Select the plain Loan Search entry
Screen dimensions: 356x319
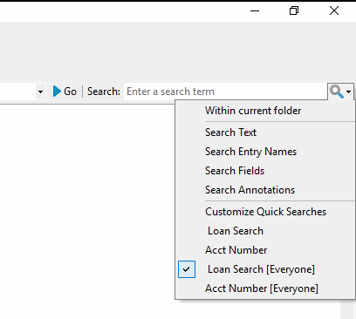[x=236, y=231]
